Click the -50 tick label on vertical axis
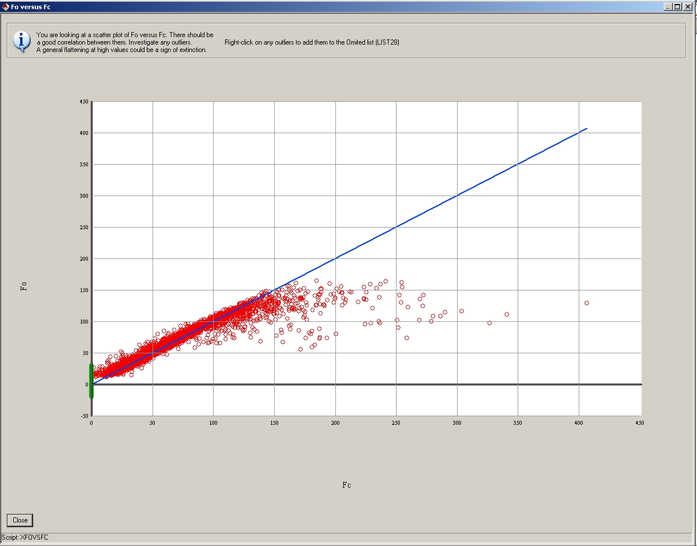Image resolution: width=697 pixels, height=546 pixels. pyautogui.click(x=83, y=416)
